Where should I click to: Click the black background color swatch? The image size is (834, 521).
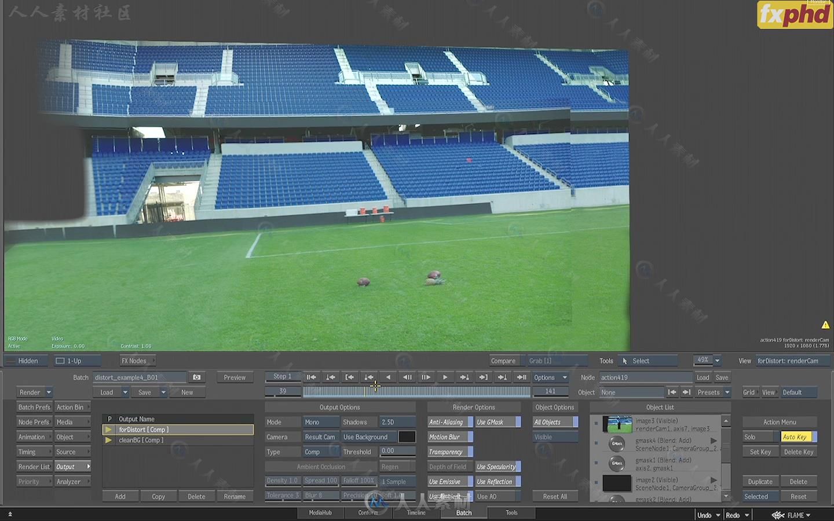click(407, 437)
